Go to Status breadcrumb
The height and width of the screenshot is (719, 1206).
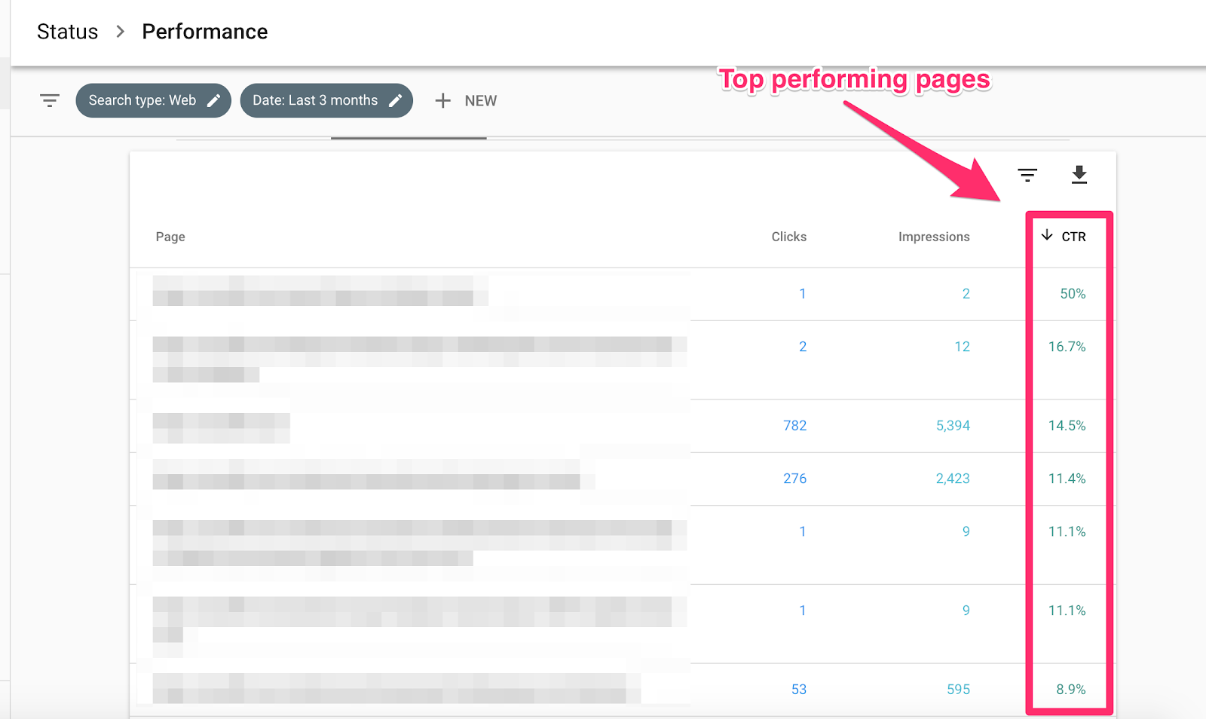click(67, 32)
